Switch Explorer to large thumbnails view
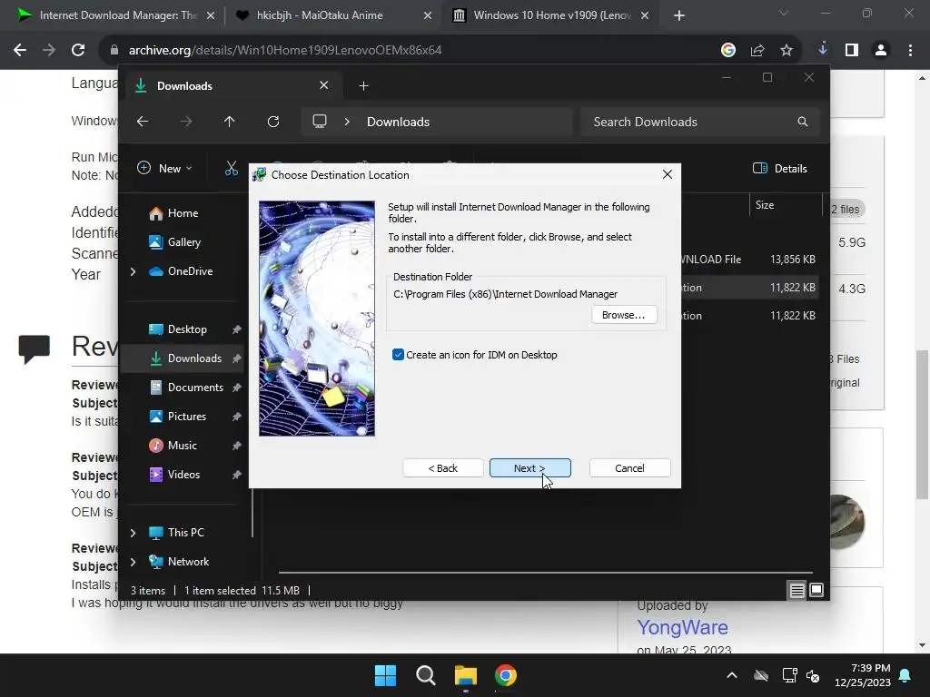The height and width of the screenshot is (697, 930). point(816,590)
